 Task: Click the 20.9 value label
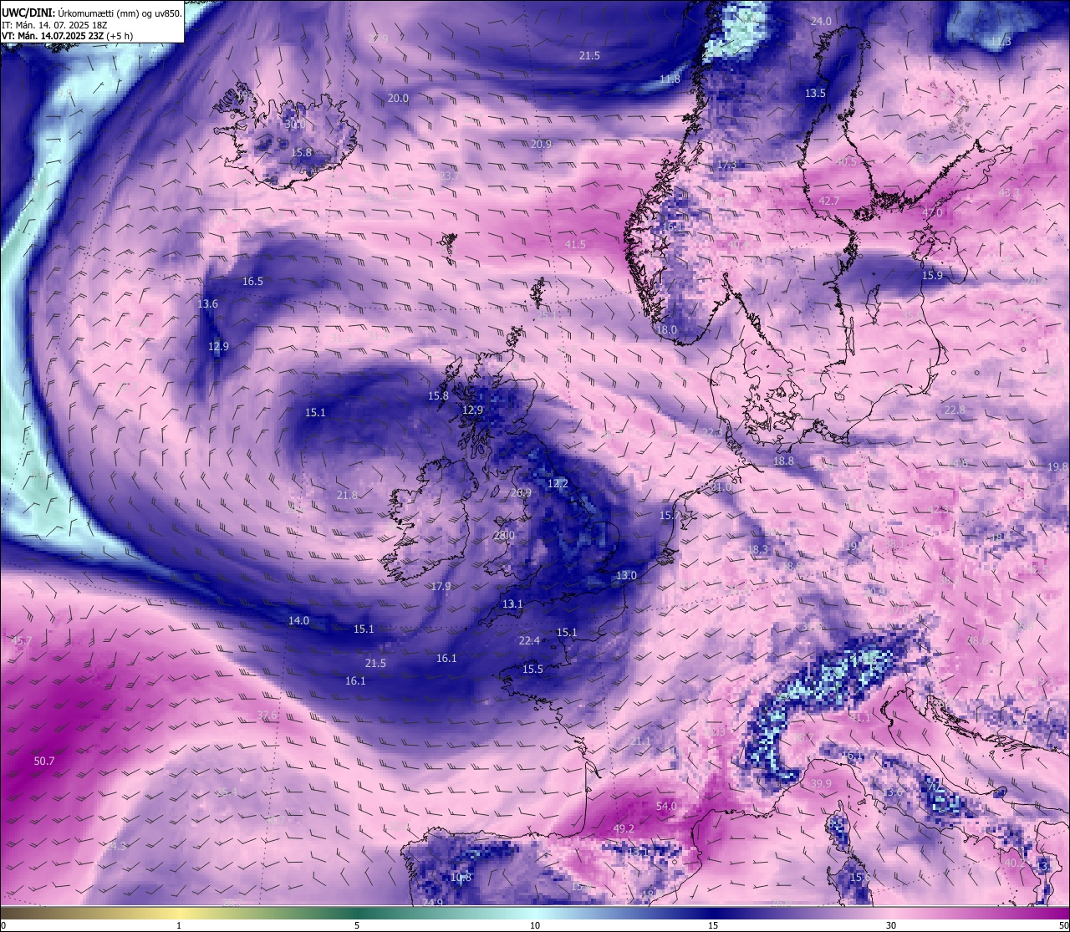point(541,144)
